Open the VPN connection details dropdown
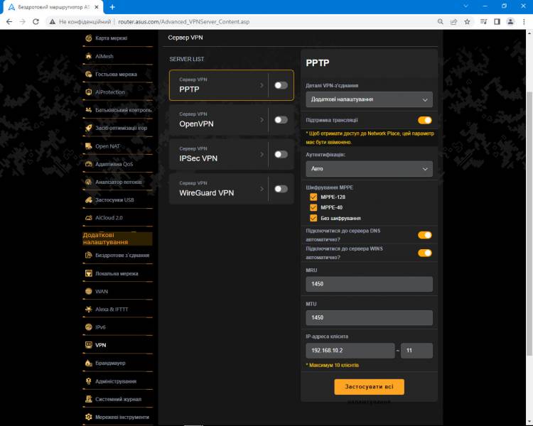533x426 pixels. pos(369,99)
